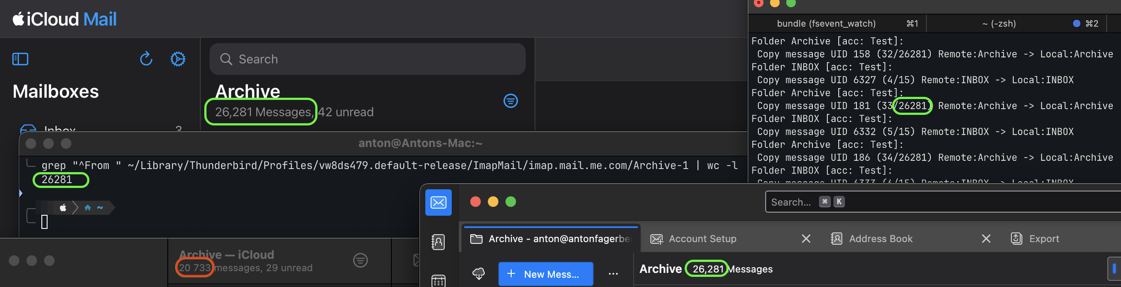Switch to the bundle (fsevent_watch) terminal tab
Screen dimensions: 1121x287
click(826, 24)
